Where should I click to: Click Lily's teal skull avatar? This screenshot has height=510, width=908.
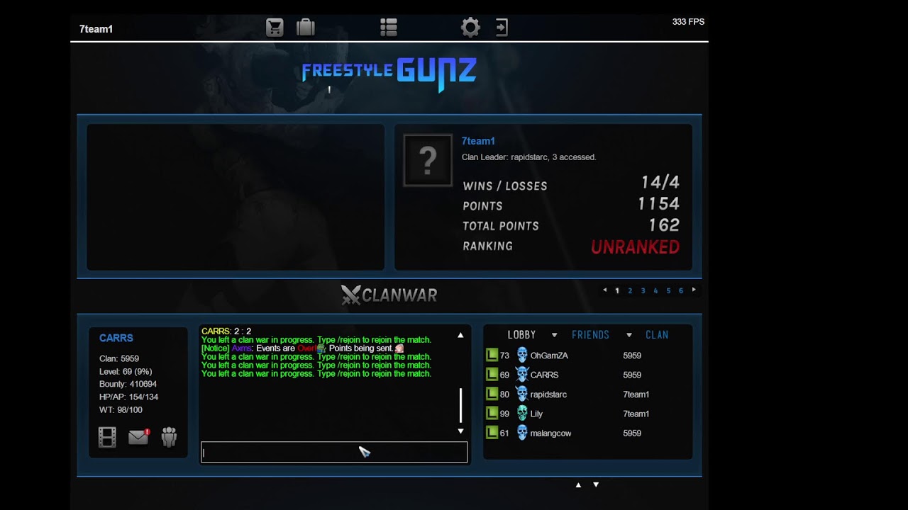coord(522,414)
